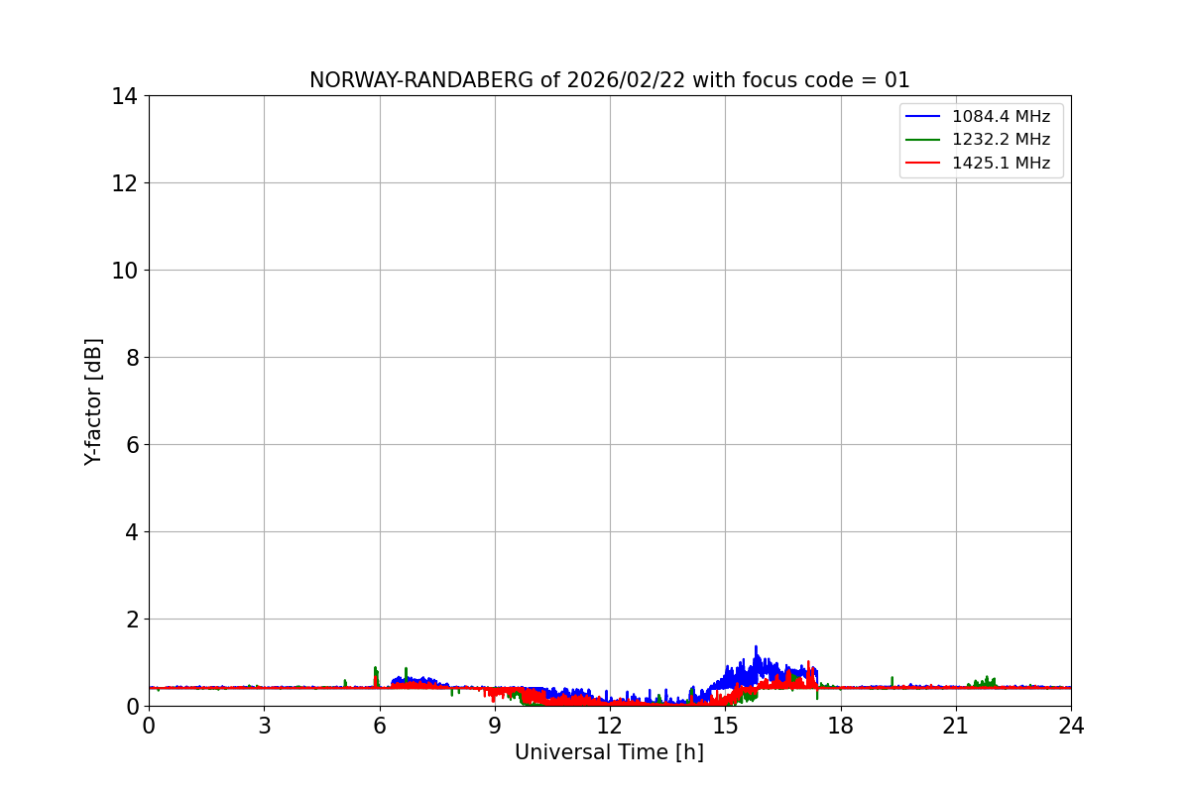Click the 1084.4 MHz legend label

[x=1001, y=117]
